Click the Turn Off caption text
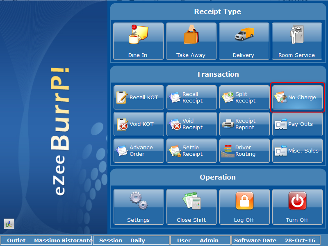 297,220
